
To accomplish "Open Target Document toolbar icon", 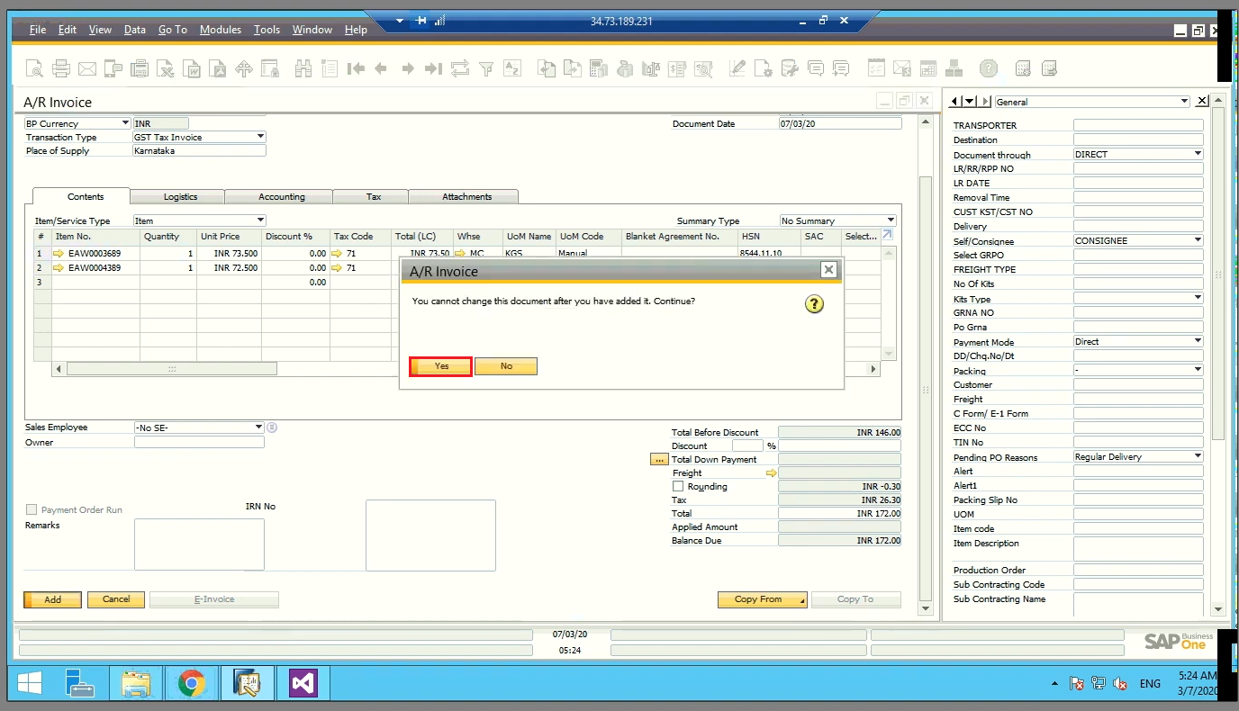I will pyautogui.click(x=573, y=68).
